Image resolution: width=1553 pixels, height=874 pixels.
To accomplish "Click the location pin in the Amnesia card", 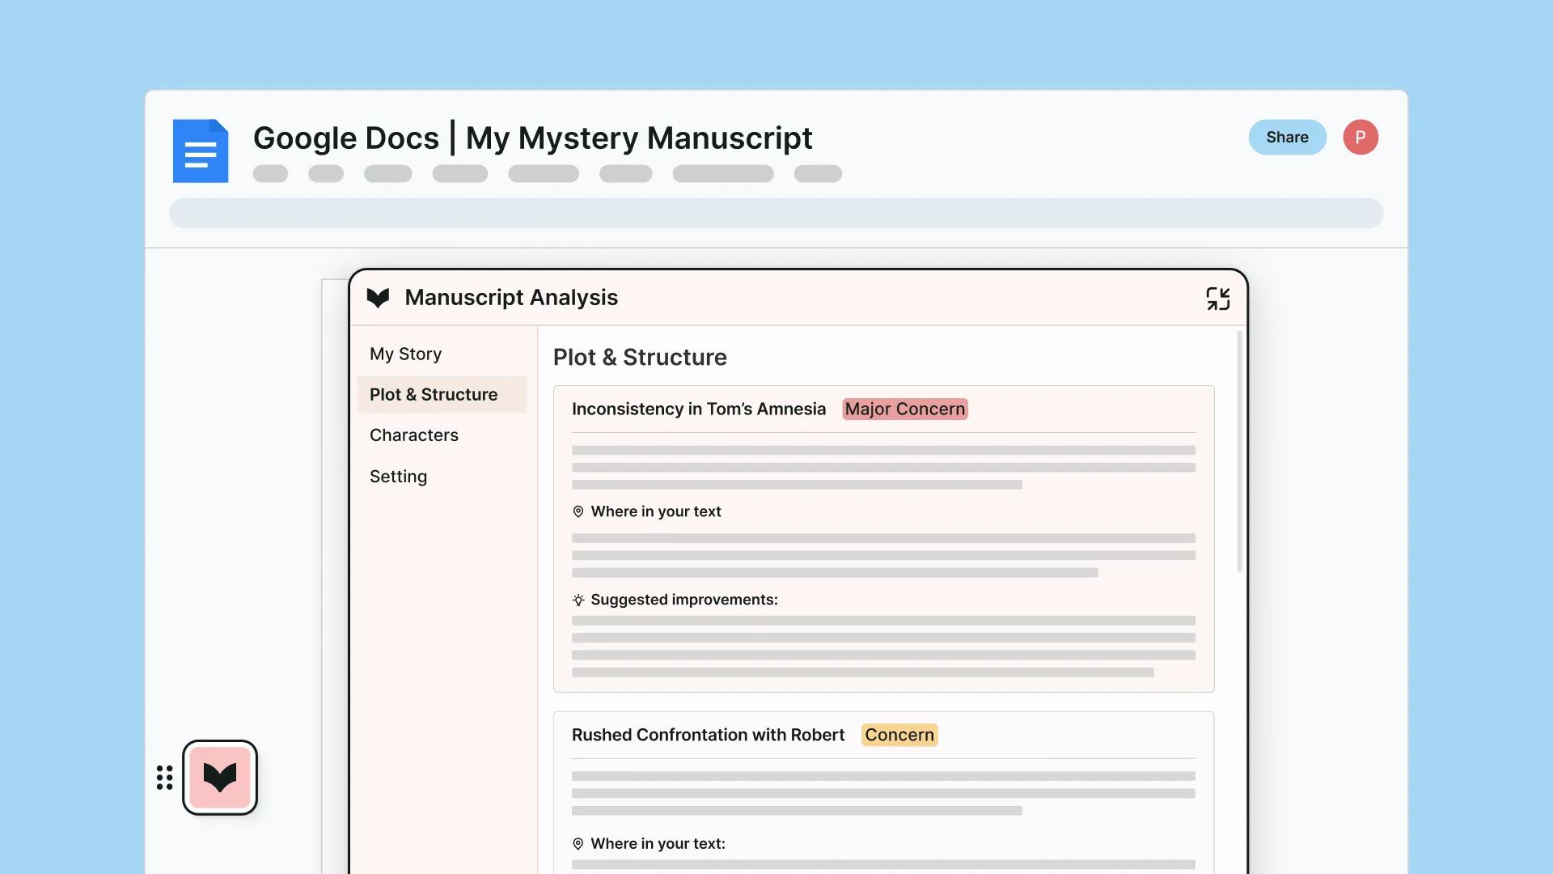I will (x=578, y=512).
